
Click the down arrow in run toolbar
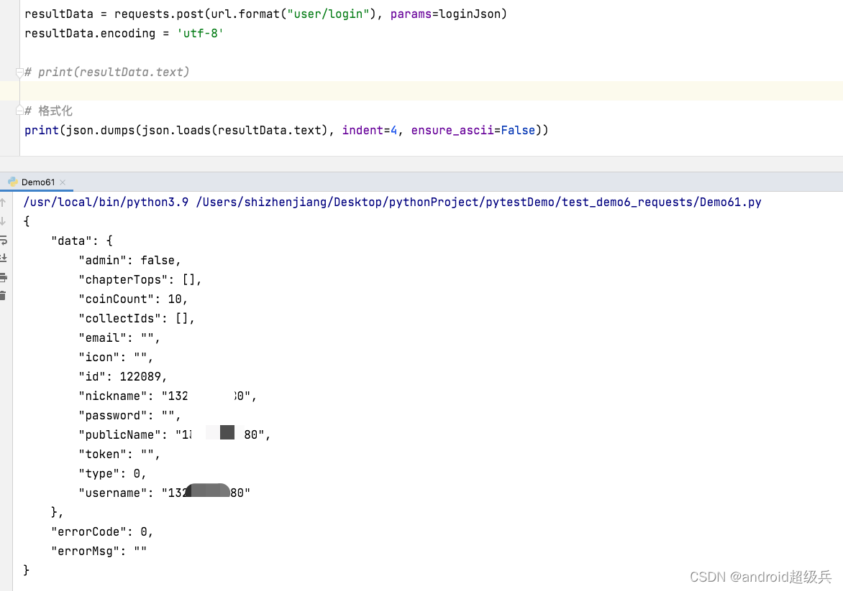(x=3, y=221)
